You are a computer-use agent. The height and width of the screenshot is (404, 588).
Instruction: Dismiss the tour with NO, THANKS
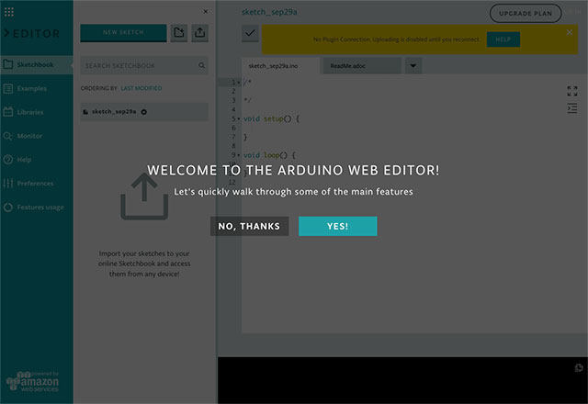tap(249, 226)
